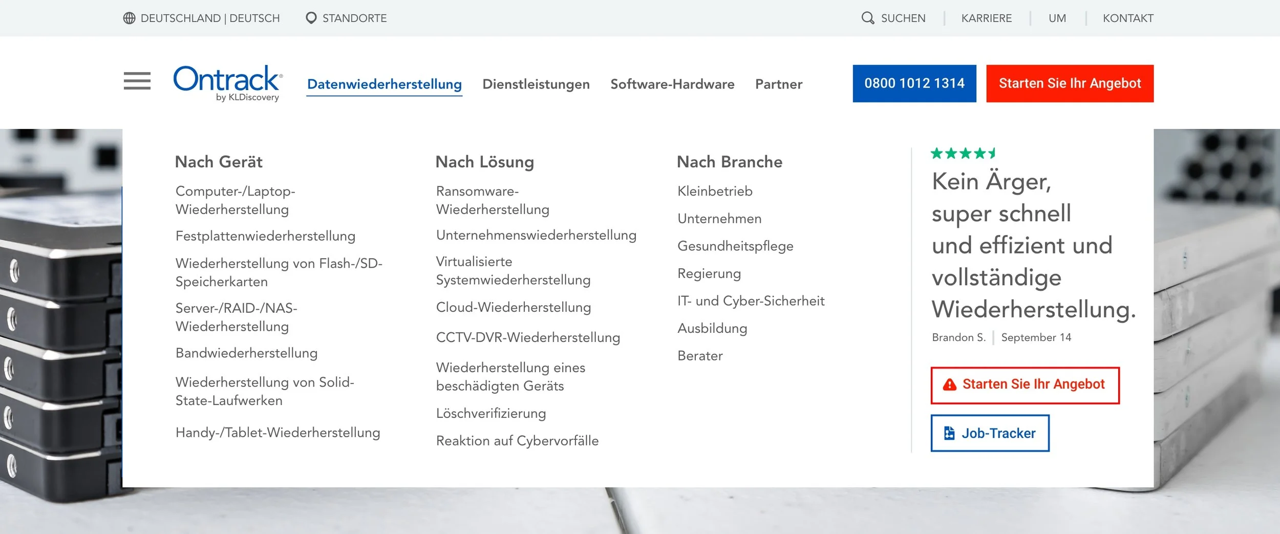Click the globe language icon
Viewport: 1280px width, 534px height.
point(129,18)
